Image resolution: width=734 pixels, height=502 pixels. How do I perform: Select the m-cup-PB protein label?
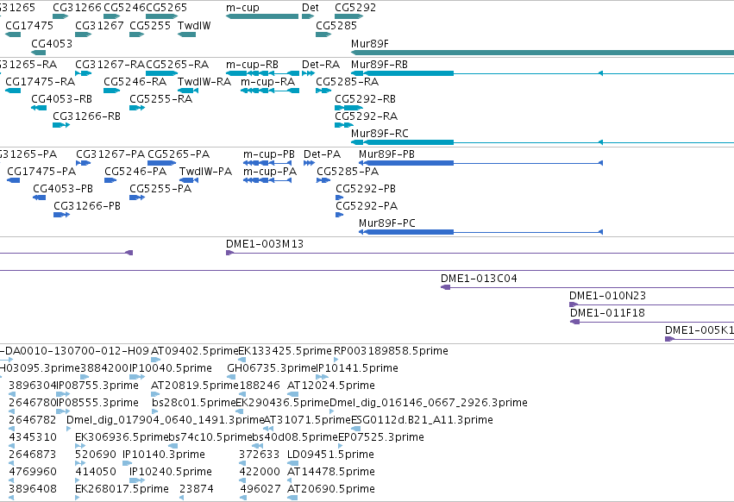tap(269, 154)
